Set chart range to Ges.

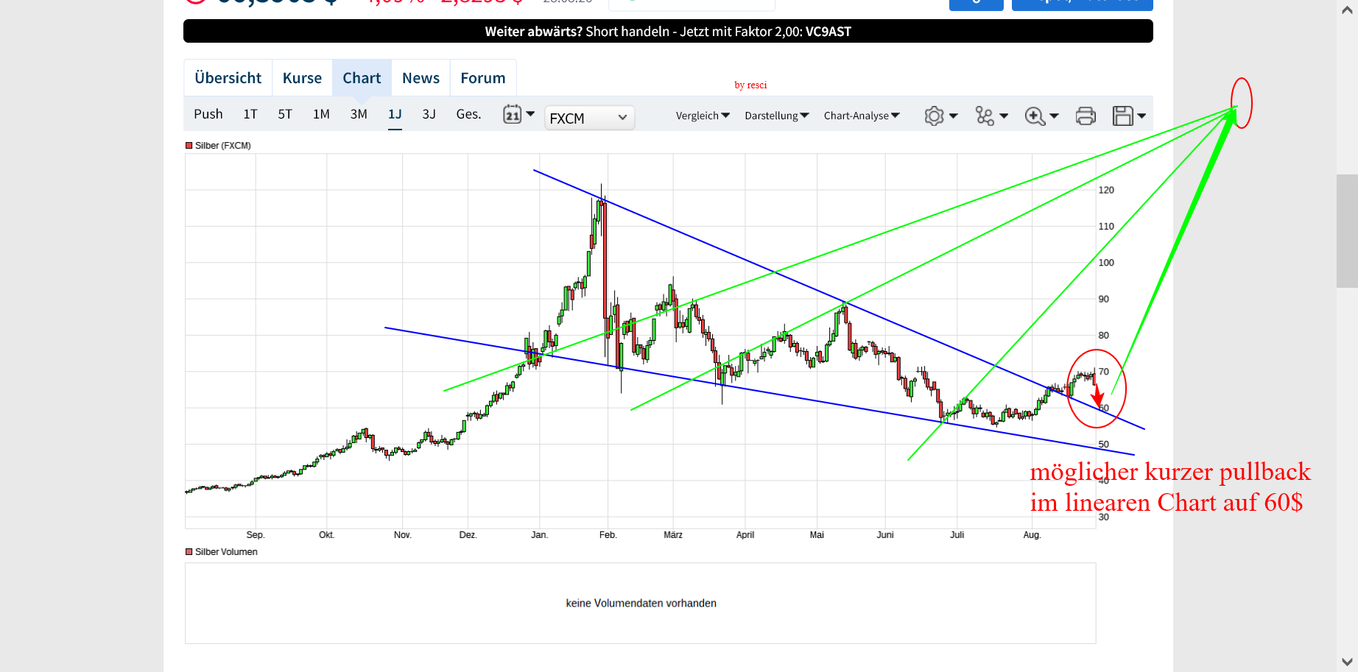468,114
